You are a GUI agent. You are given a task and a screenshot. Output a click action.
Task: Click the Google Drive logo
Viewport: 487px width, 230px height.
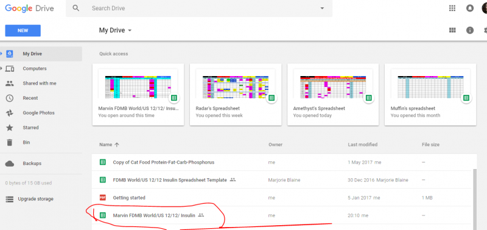pyautogui.click(x=29, y=8)
